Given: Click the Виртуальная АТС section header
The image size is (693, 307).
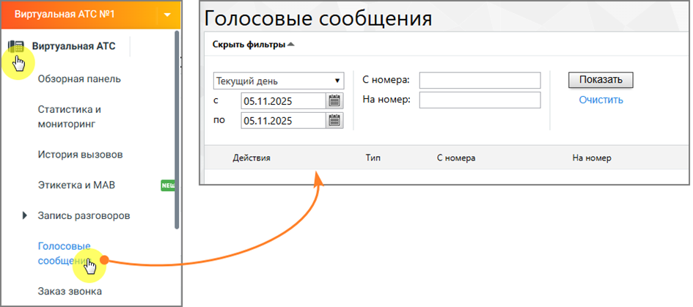Looking at the screenshot, I should click(x=73, y=46).
